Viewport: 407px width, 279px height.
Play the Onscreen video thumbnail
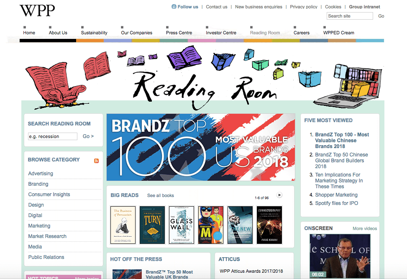340,256
